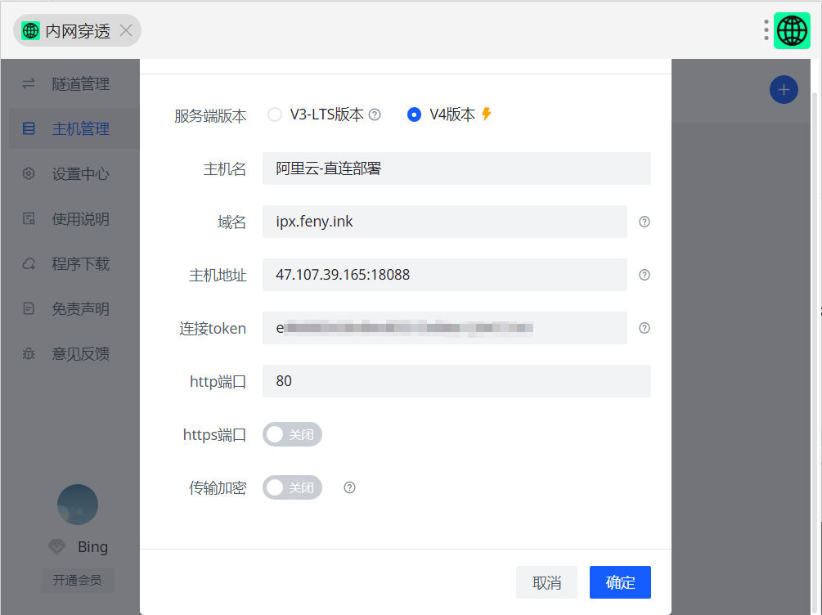Select V3-LTS版本 radio button
The height and width of the screenshot is (615, 822).
(275, 114)
